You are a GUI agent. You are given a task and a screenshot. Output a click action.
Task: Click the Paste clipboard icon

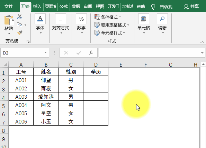9,20
